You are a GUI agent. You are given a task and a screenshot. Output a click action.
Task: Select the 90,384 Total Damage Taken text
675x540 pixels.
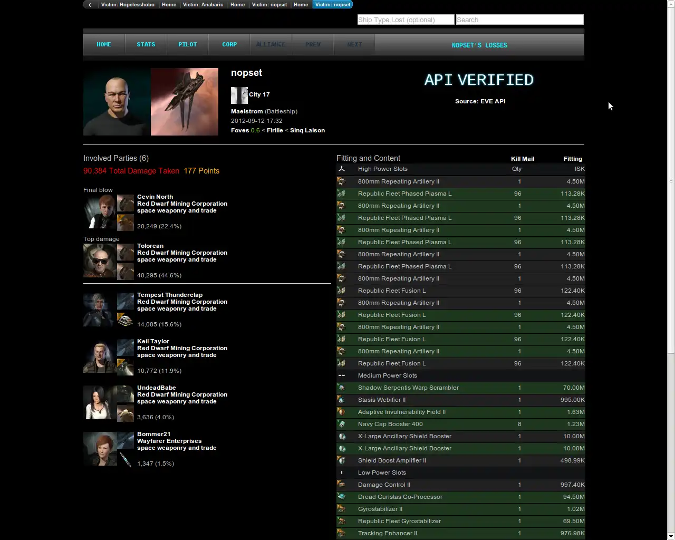(131, 171)
